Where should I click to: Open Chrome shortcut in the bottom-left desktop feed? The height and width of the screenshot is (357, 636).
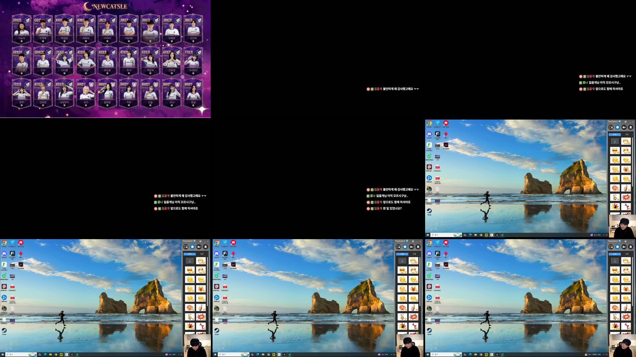point(4,243)
